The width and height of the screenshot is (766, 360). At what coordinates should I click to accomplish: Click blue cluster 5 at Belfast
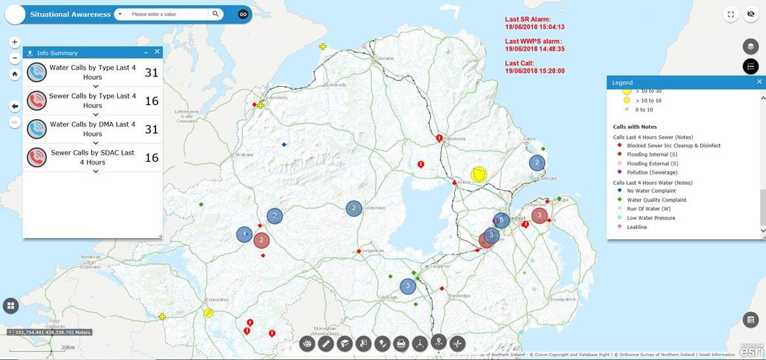point(501,220)
